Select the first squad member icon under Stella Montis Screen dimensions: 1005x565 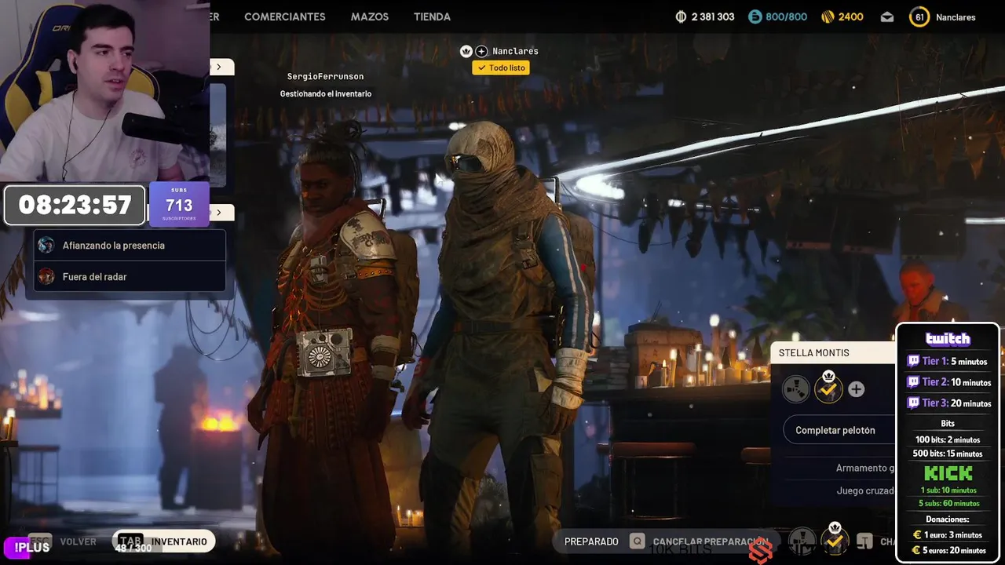tap(795, 388)
